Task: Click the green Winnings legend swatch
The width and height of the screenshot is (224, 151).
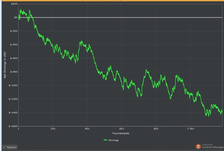Action: tap(105, 140)
